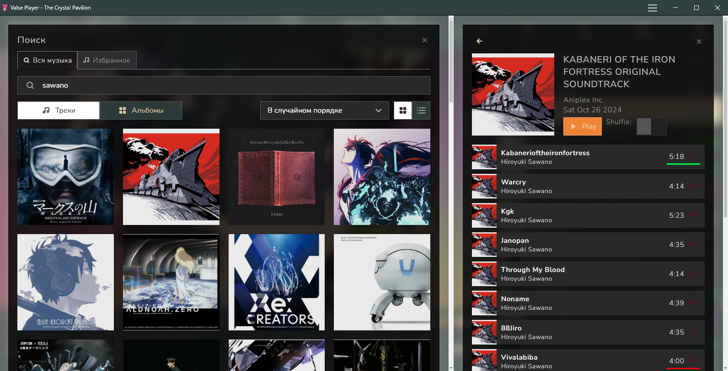Expand sort options via the chevron arrow
The width and height of the screenshot is (728, 371).
(x=378, y=110)
